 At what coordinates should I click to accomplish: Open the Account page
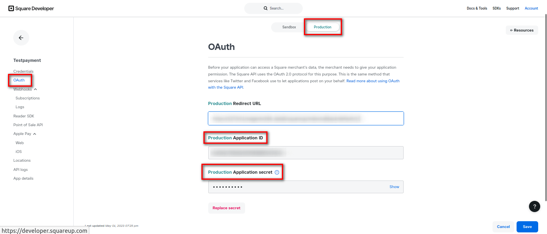[x=531, y=8]
